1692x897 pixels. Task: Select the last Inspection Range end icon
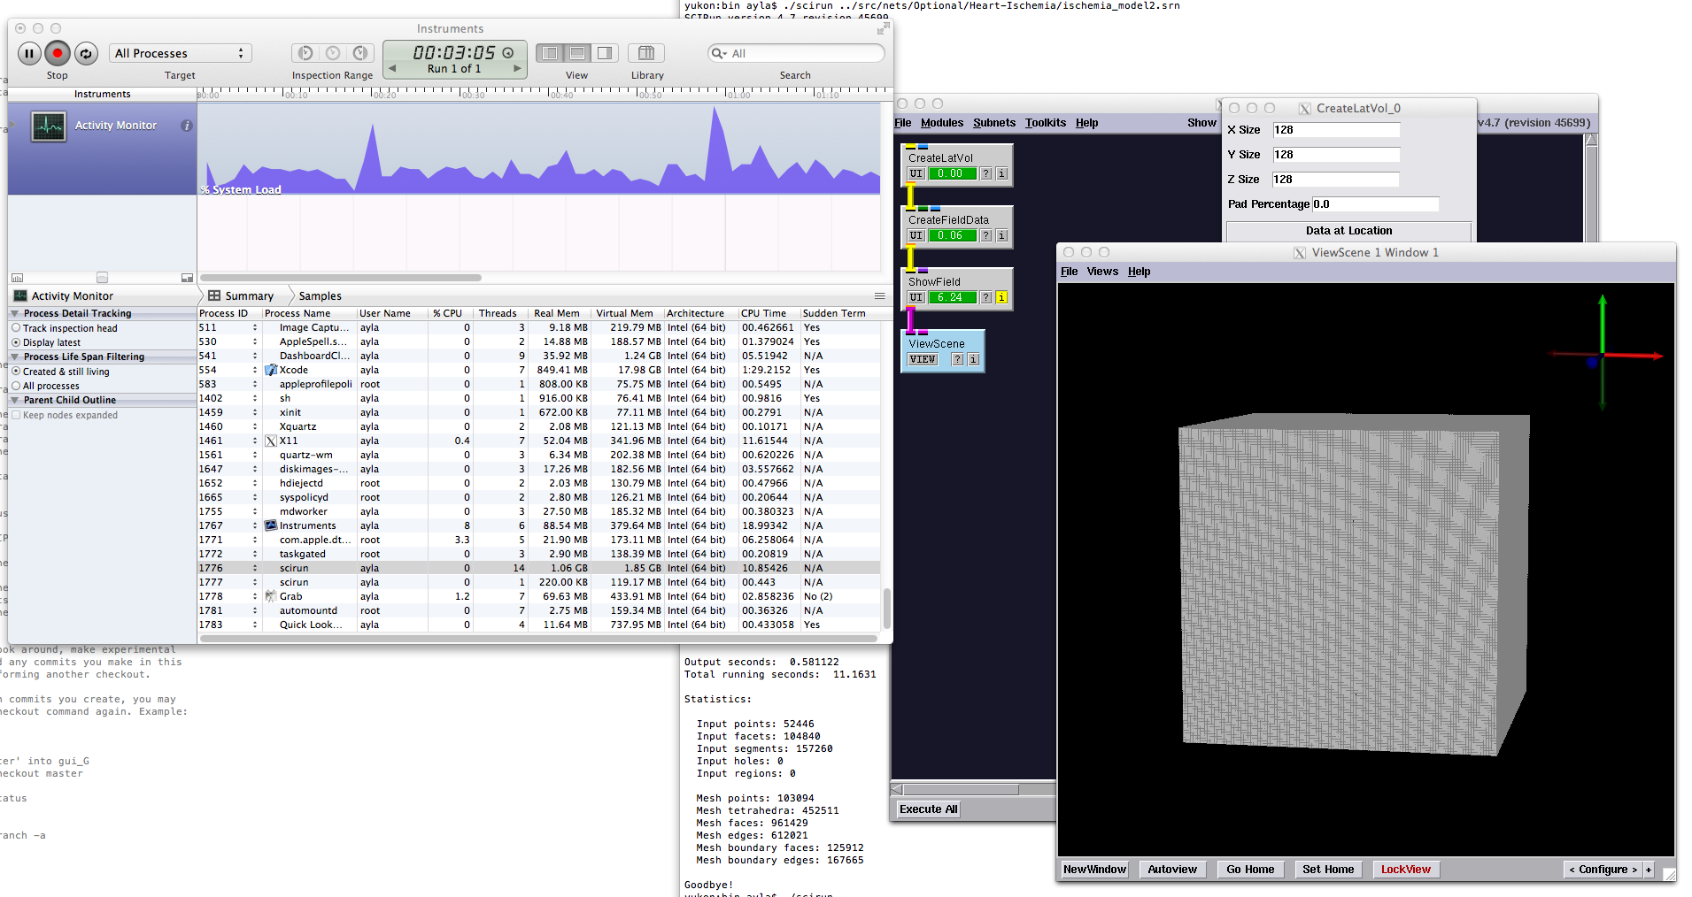360,53
